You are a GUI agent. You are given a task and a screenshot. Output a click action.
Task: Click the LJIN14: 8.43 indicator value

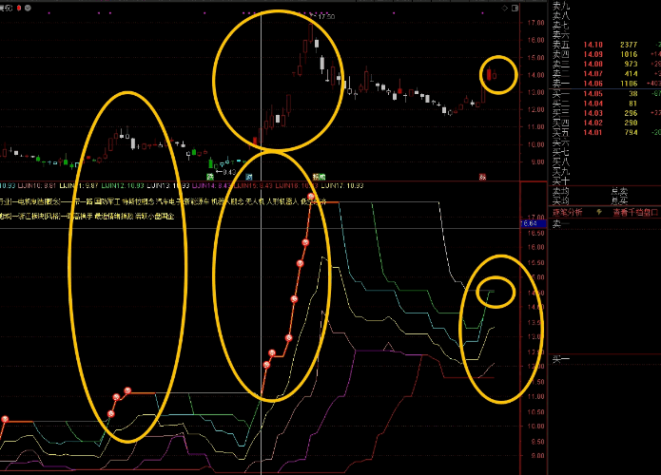point(211,185)
